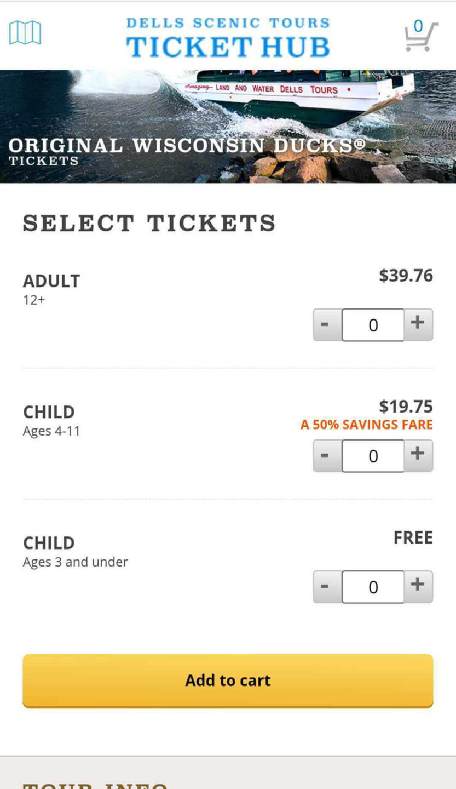Decrease Adult ticket quantity with minus
The width and height of the screenshot is (456, 789).
tap(326, 324)
